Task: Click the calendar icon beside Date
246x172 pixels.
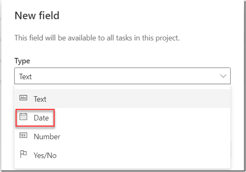Action: [23, 117]
